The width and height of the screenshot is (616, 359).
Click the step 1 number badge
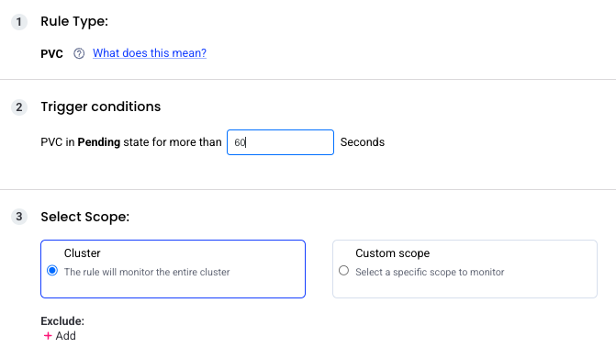[x=19, y=22]
